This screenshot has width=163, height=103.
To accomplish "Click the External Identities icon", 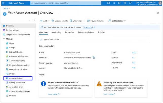I will (7, 52).
